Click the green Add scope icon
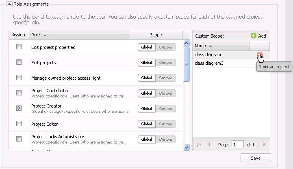 click(254, 36)
